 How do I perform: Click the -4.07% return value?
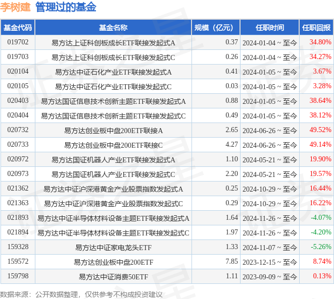pos(321,218)
